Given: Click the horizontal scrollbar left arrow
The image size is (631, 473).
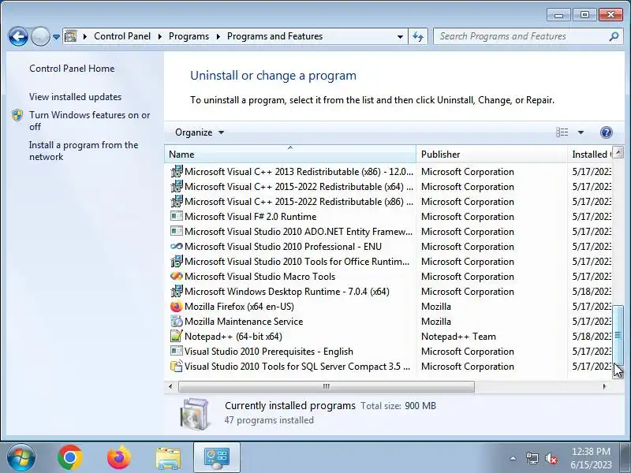Looking at the screenshot, I should point(170,386).
